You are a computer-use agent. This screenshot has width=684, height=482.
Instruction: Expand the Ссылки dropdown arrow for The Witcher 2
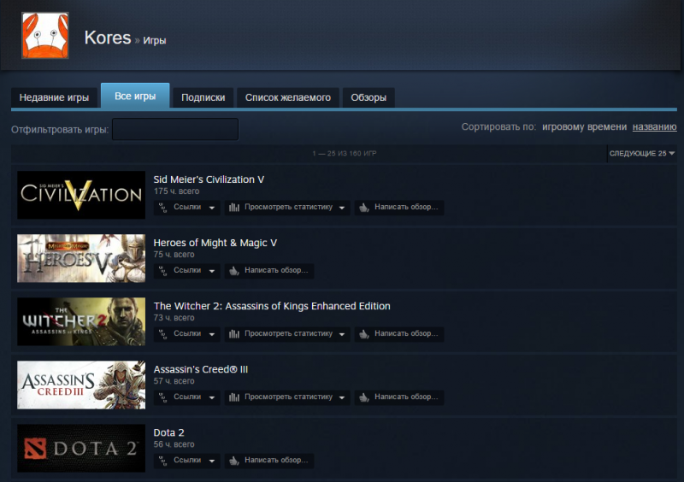click(212, 334)
